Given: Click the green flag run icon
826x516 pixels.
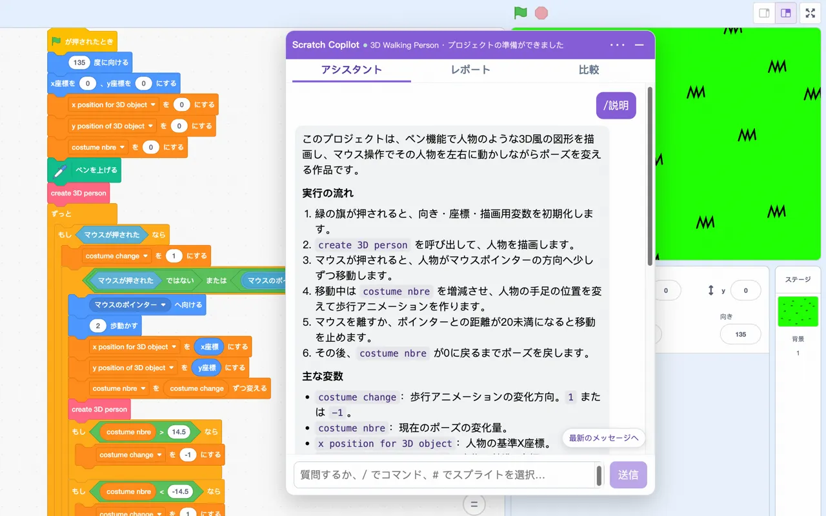Looking at the screenshot, I should (520, 13).
